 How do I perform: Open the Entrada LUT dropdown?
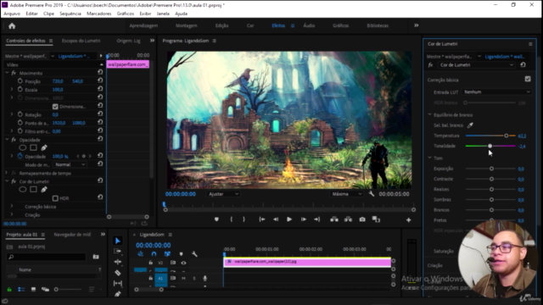[x=497, y=92]
